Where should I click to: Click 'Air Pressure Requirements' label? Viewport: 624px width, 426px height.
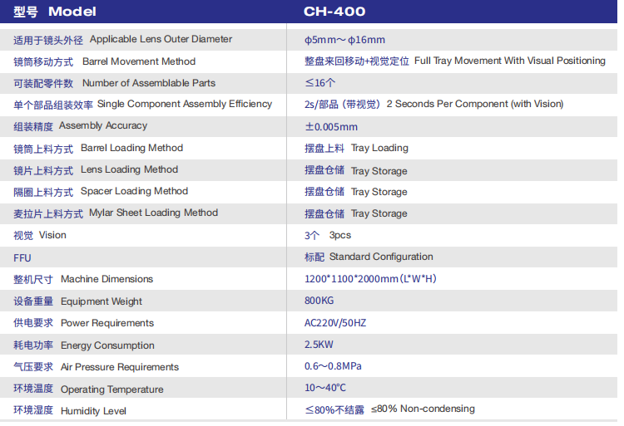click(x=120, y=367)
